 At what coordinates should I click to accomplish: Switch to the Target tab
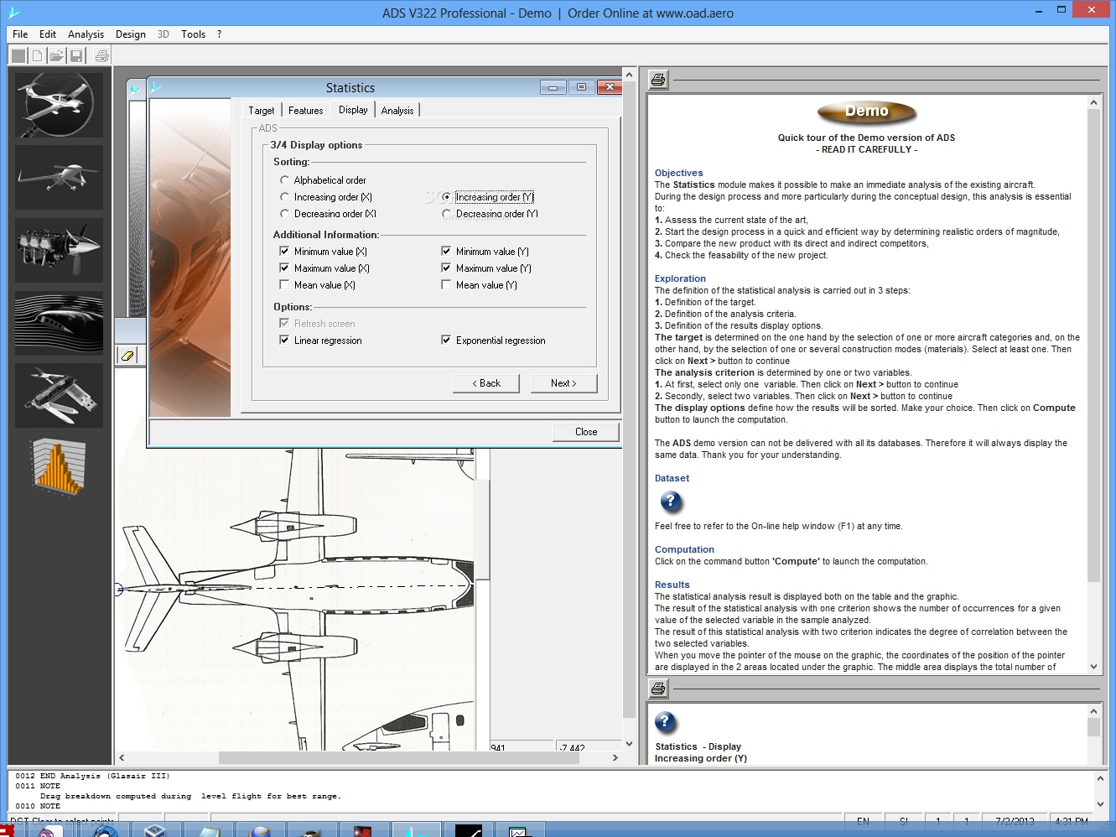pyautogui.click(x=261, y=111)
